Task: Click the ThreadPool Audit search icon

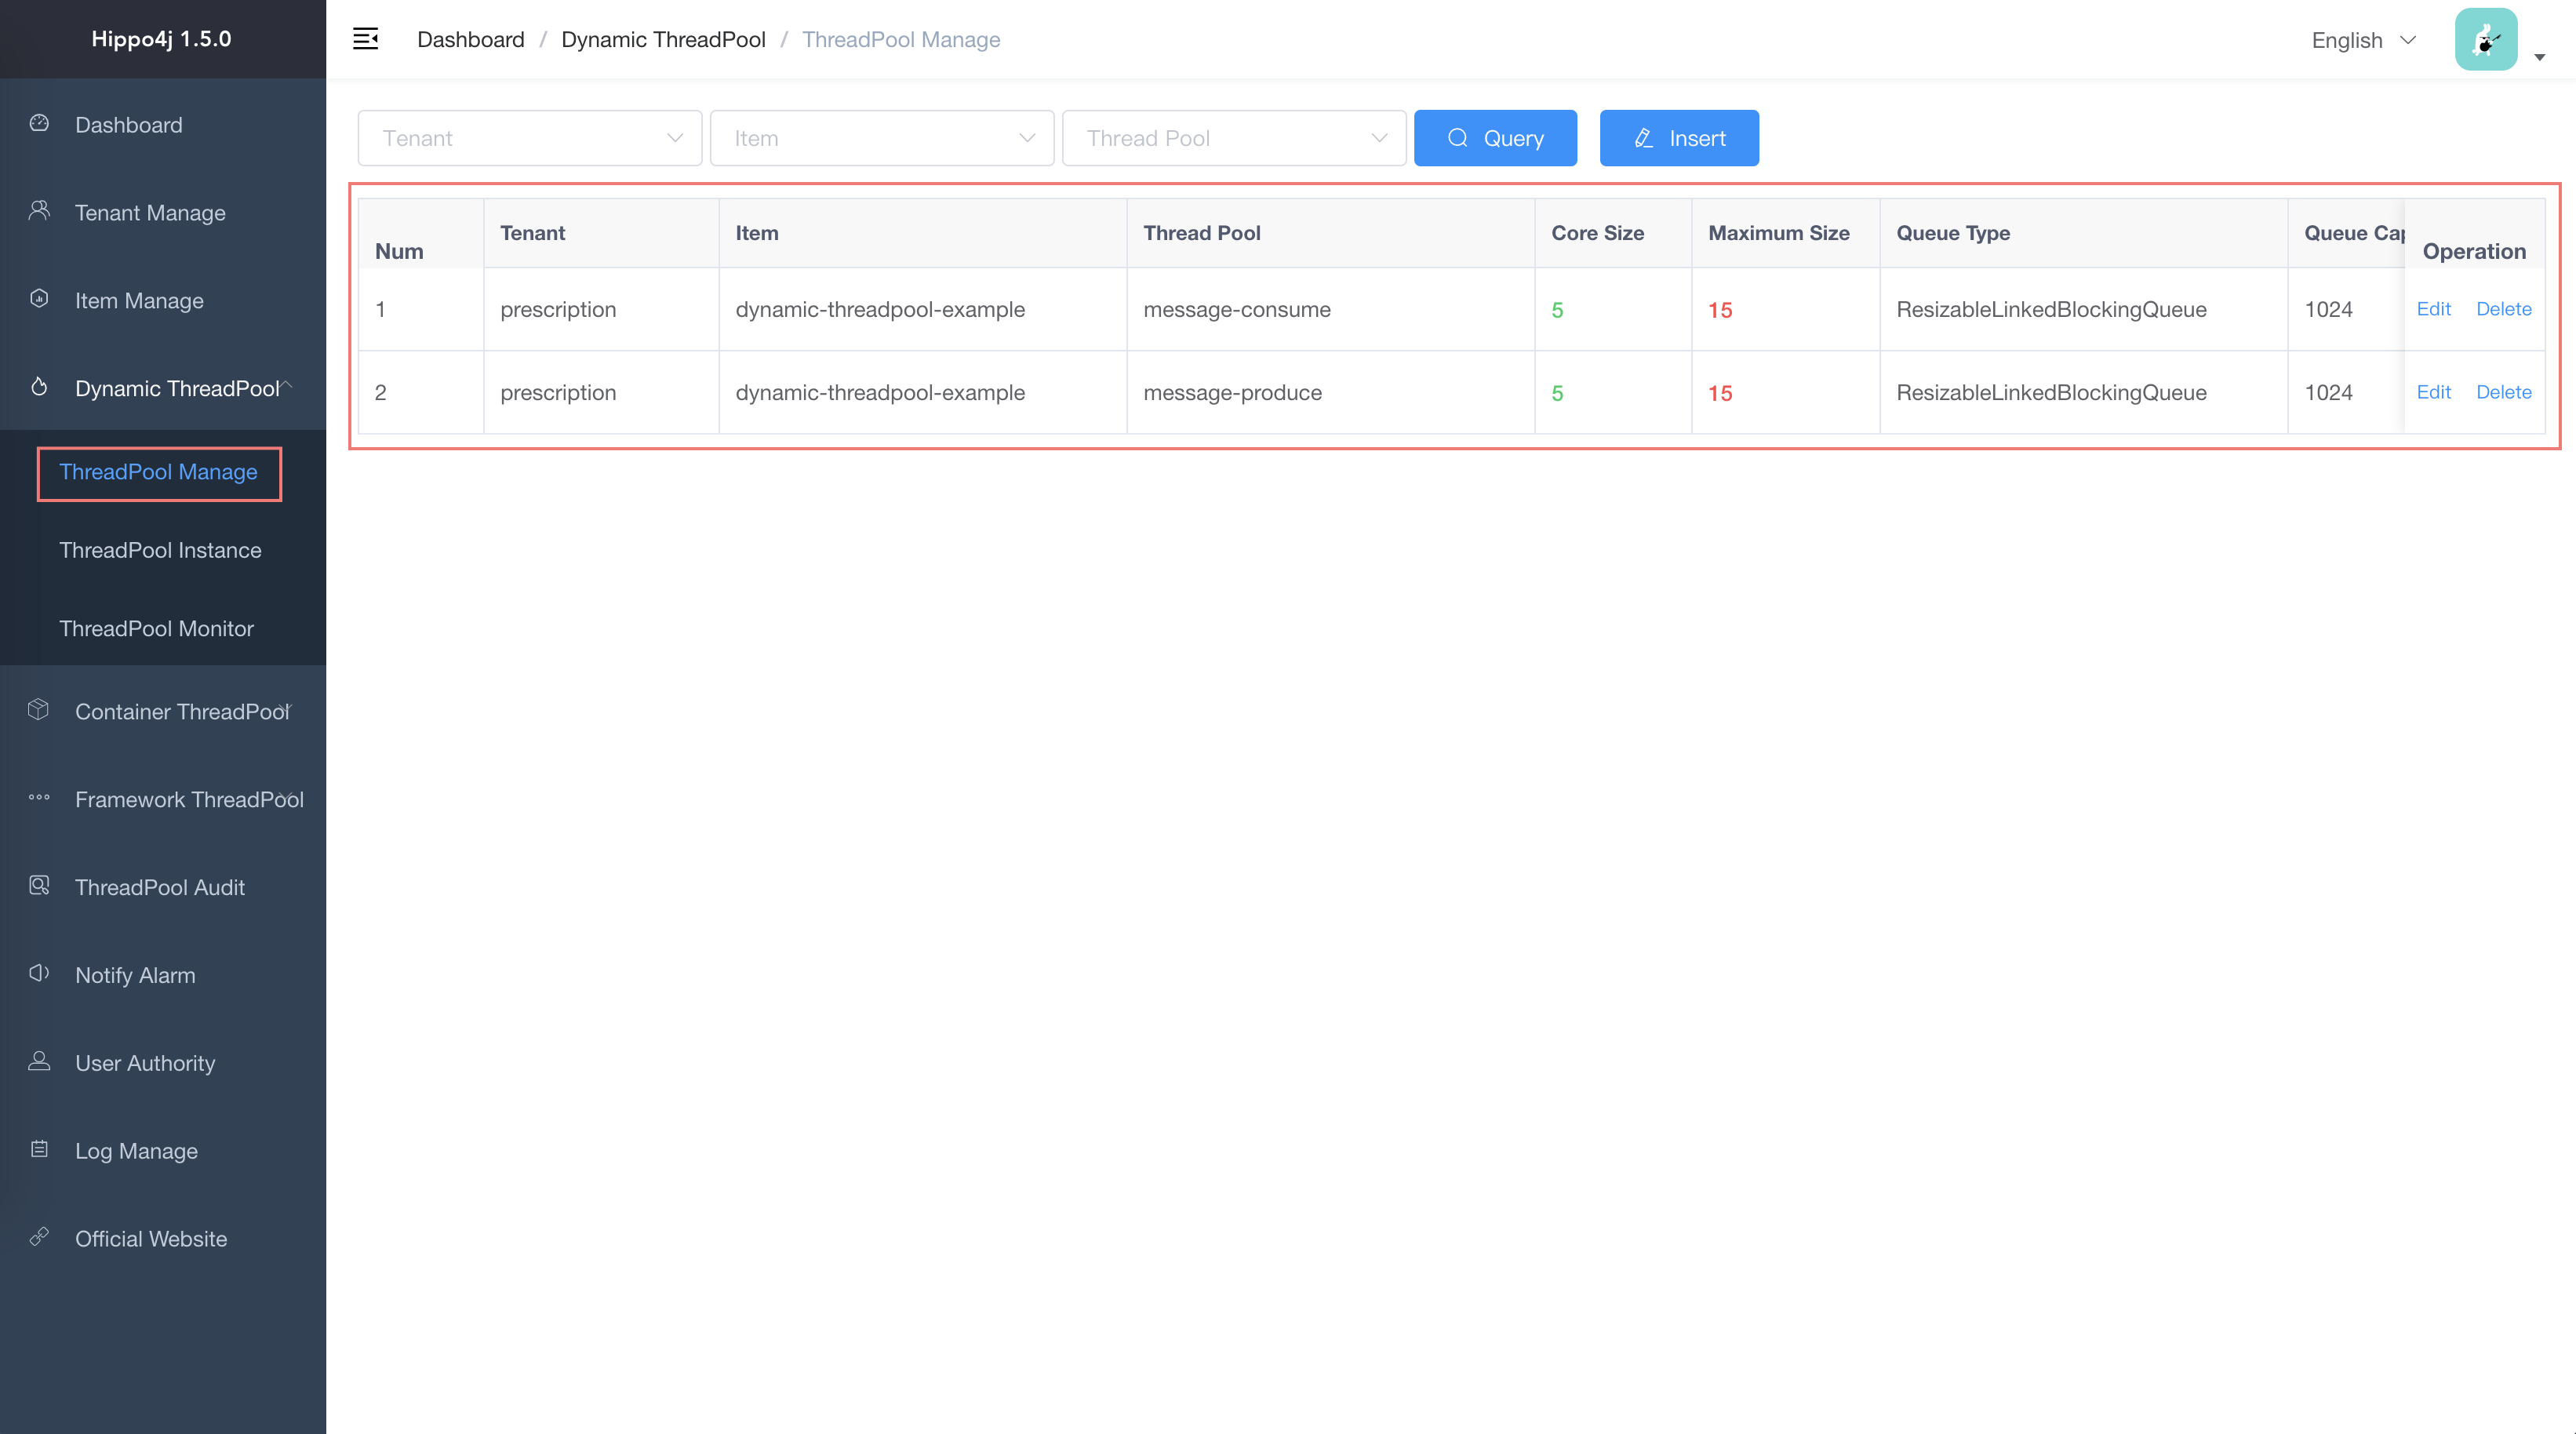Action: click(39, 886)
